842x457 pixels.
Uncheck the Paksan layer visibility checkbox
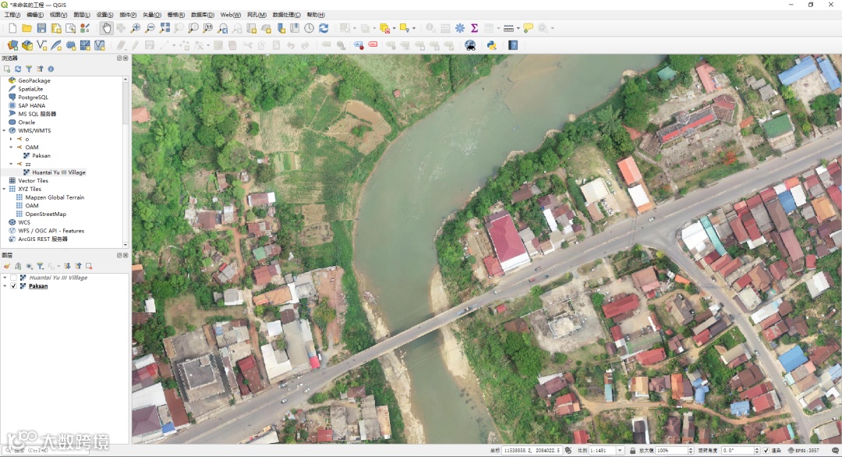coord(13,286)
